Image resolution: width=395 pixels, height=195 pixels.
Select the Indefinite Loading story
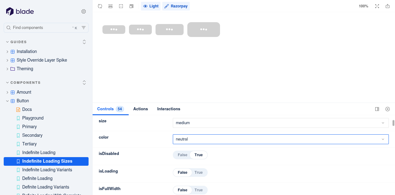coord(39,152)
